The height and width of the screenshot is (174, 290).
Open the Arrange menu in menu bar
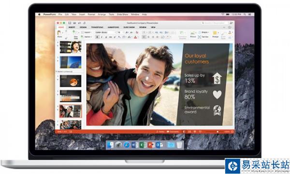point(101,14)
